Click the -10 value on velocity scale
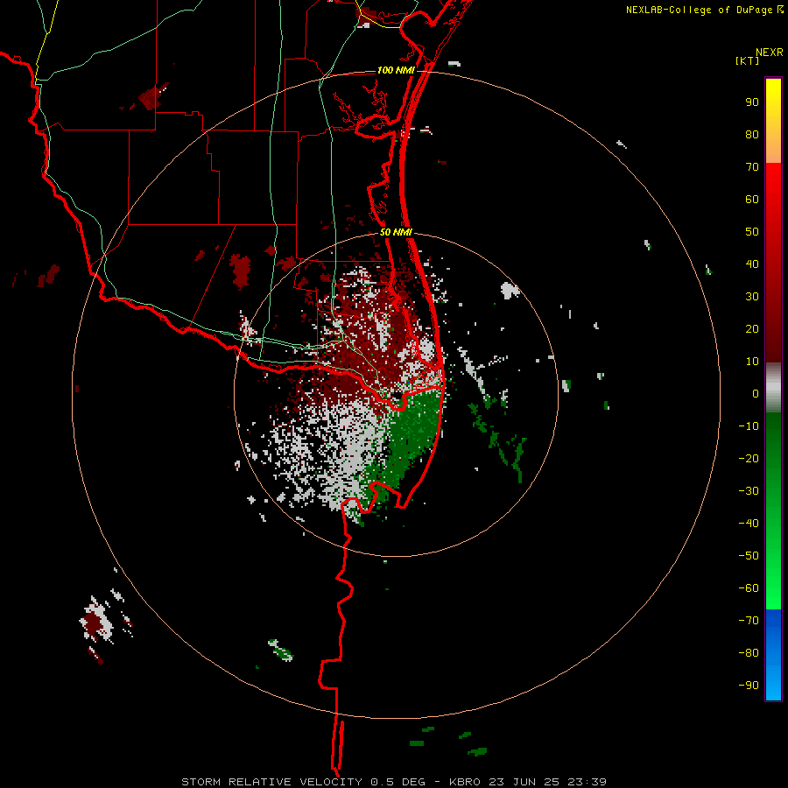788x788 pixels. pyautogui.click(x=749, y=426)
